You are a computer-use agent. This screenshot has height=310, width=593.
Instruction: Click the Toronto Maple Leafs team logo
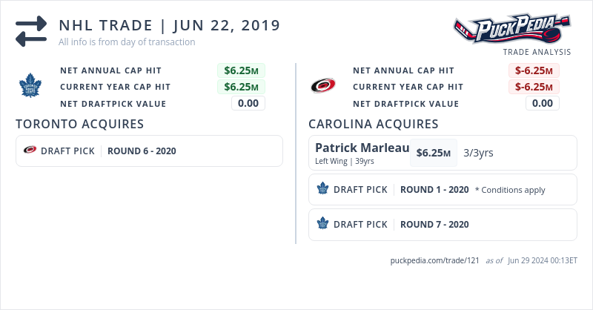tap(30, 86)
